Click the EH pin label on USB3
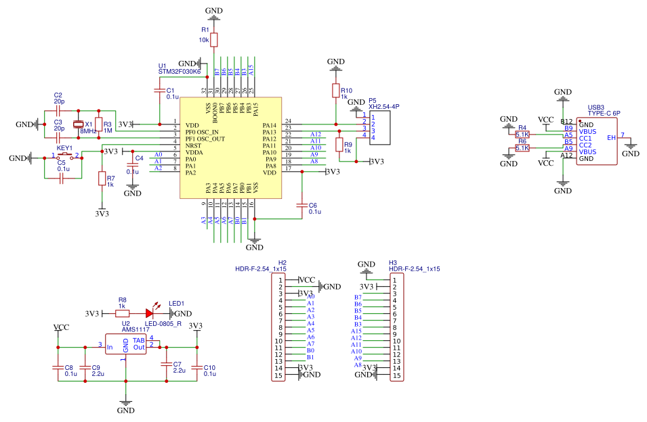The width and height of the screenshot is (647, 422). tap(611, 137)
